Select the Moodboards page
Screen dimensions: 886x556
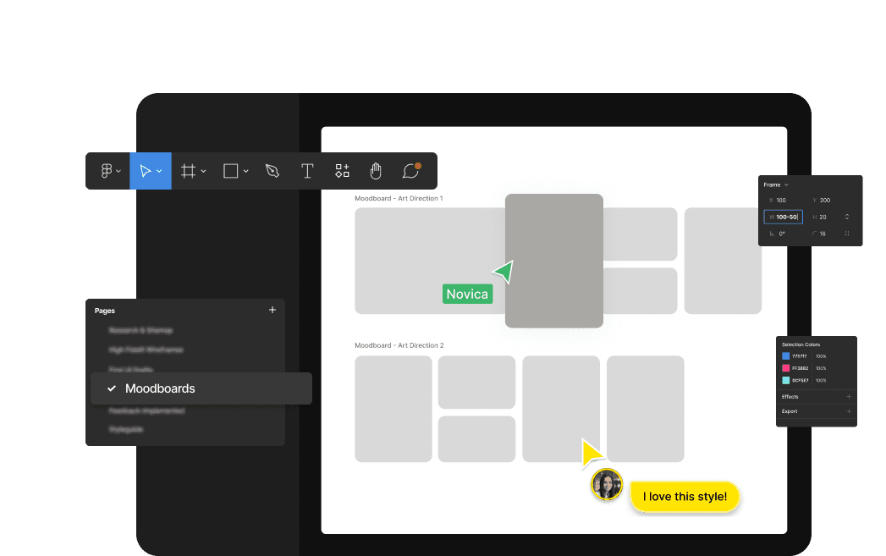tap(201, 388)
